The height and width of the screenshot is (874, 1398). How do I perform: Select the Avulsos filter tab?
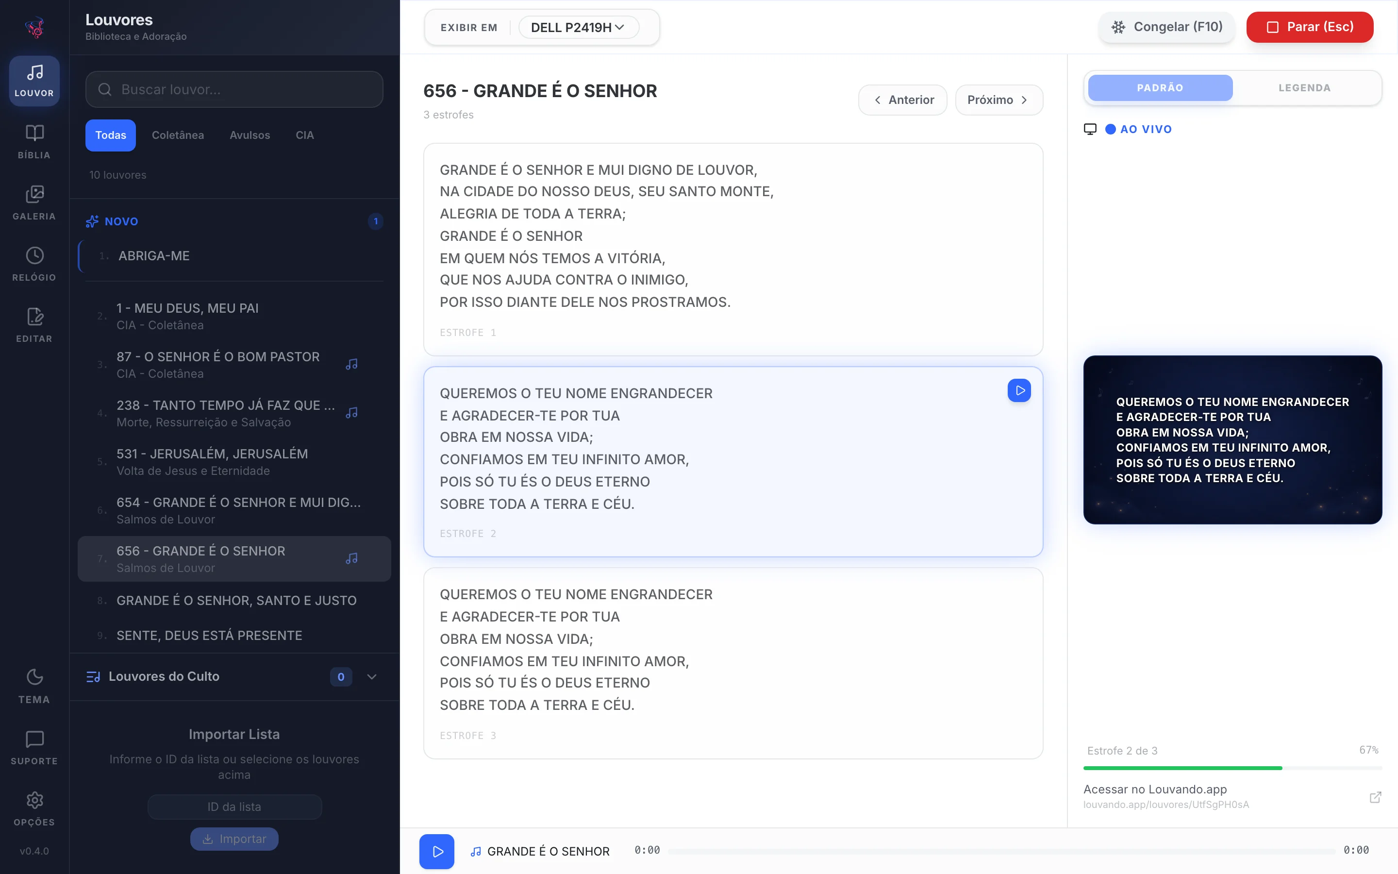pos(250,135)
